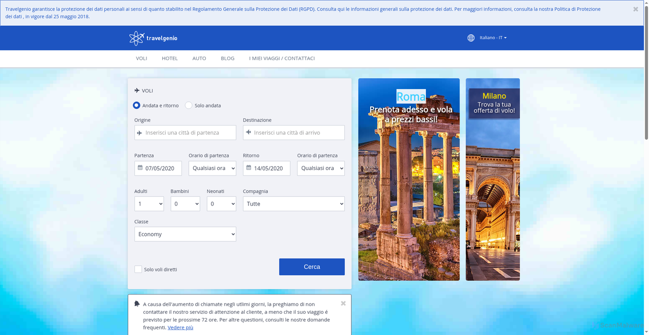Follow the Vedere più link
The height and width of the screenshot is (335, 649).
(x=180, y=327)
